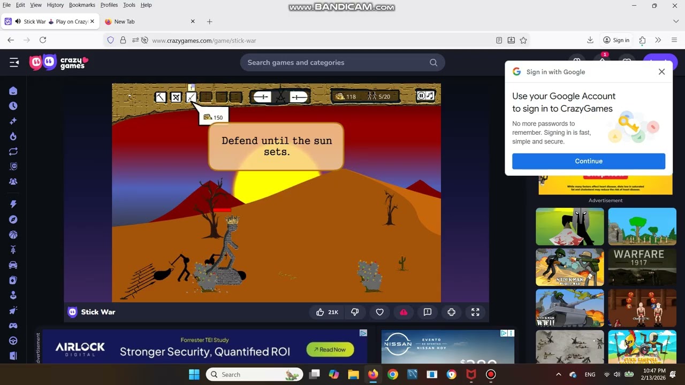The image size is (685, 385).
Task: Pause the Stick War game
Action: point(421,96)
